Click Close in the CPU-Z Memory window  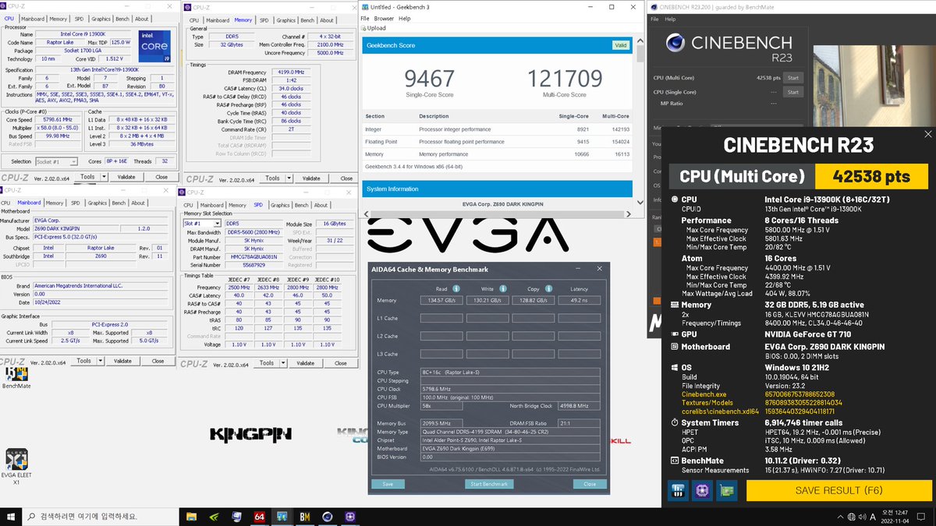[346, 178]
